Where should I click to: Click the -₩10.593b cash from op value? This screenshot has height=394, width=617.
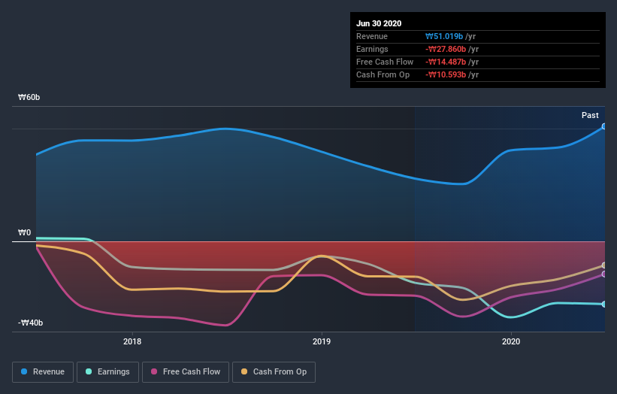pyautogui.click(x=446, y=74)
